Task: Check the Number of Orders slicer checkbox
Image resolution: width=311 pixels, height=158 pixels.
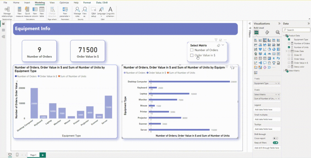Action: pos(192,50)
